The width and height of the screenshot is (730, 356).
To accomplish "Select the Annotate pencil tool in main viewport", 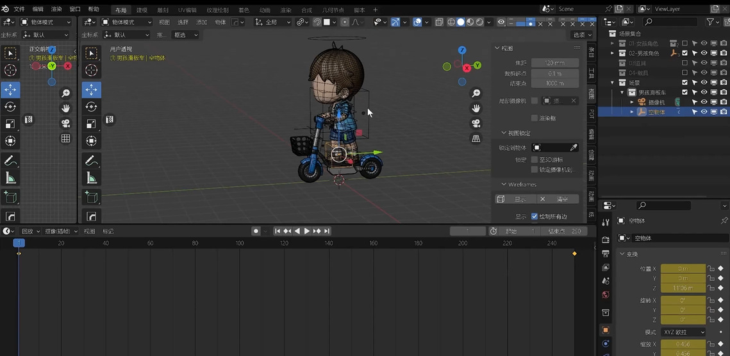I will (92, 160).
